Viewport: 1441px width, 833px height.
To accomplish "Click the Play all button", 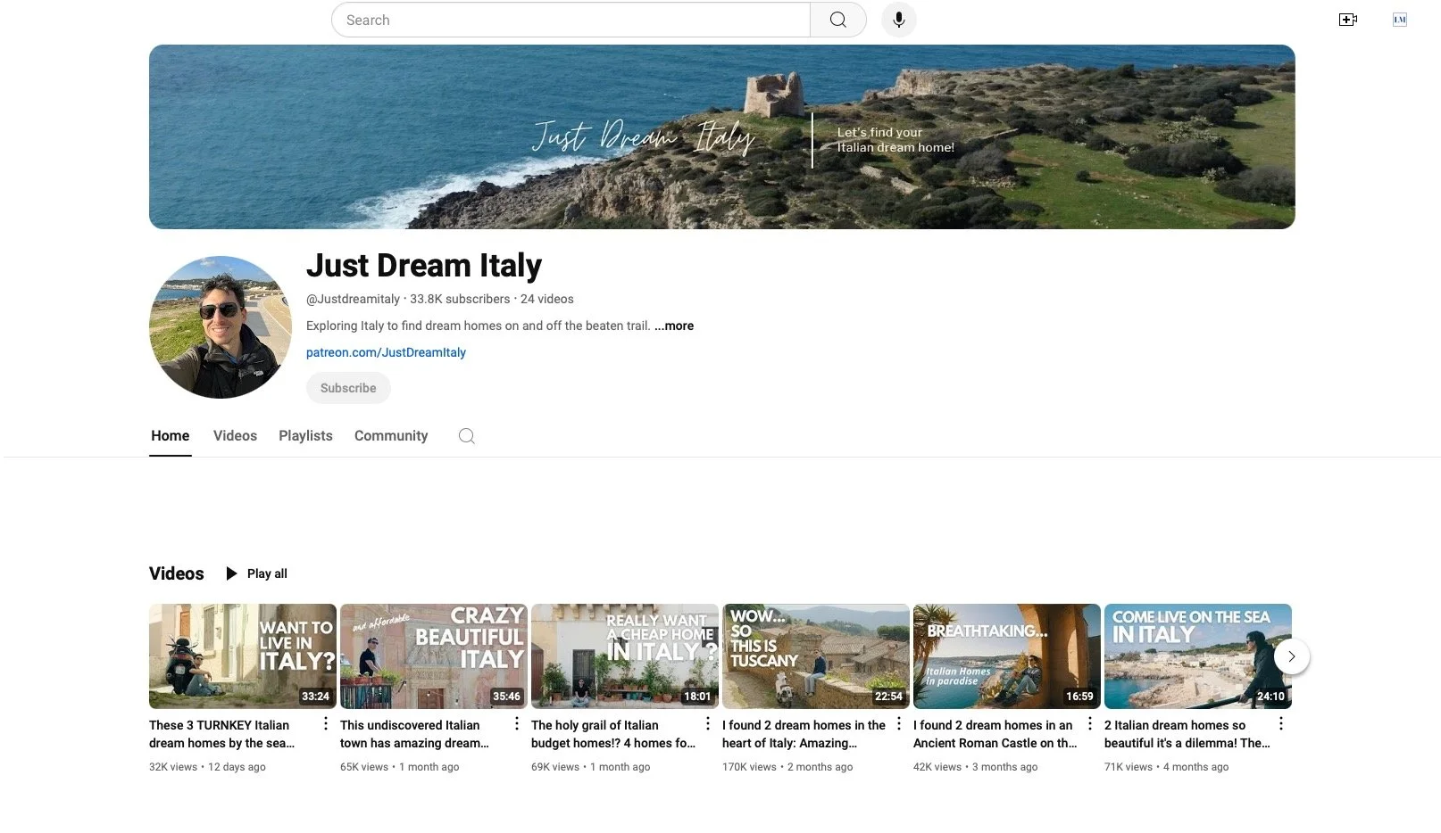I will pos(256,573).
